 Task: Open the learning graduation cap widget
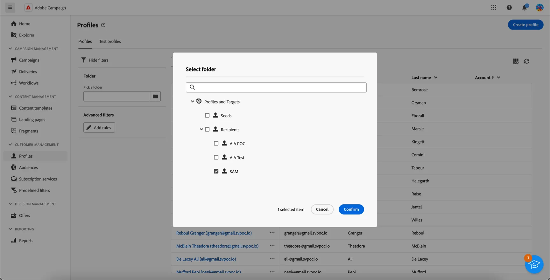tap(534, 264)
